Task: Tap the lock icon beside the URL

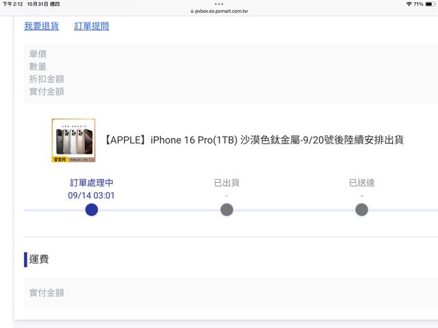Action: (x=192, y=11)
